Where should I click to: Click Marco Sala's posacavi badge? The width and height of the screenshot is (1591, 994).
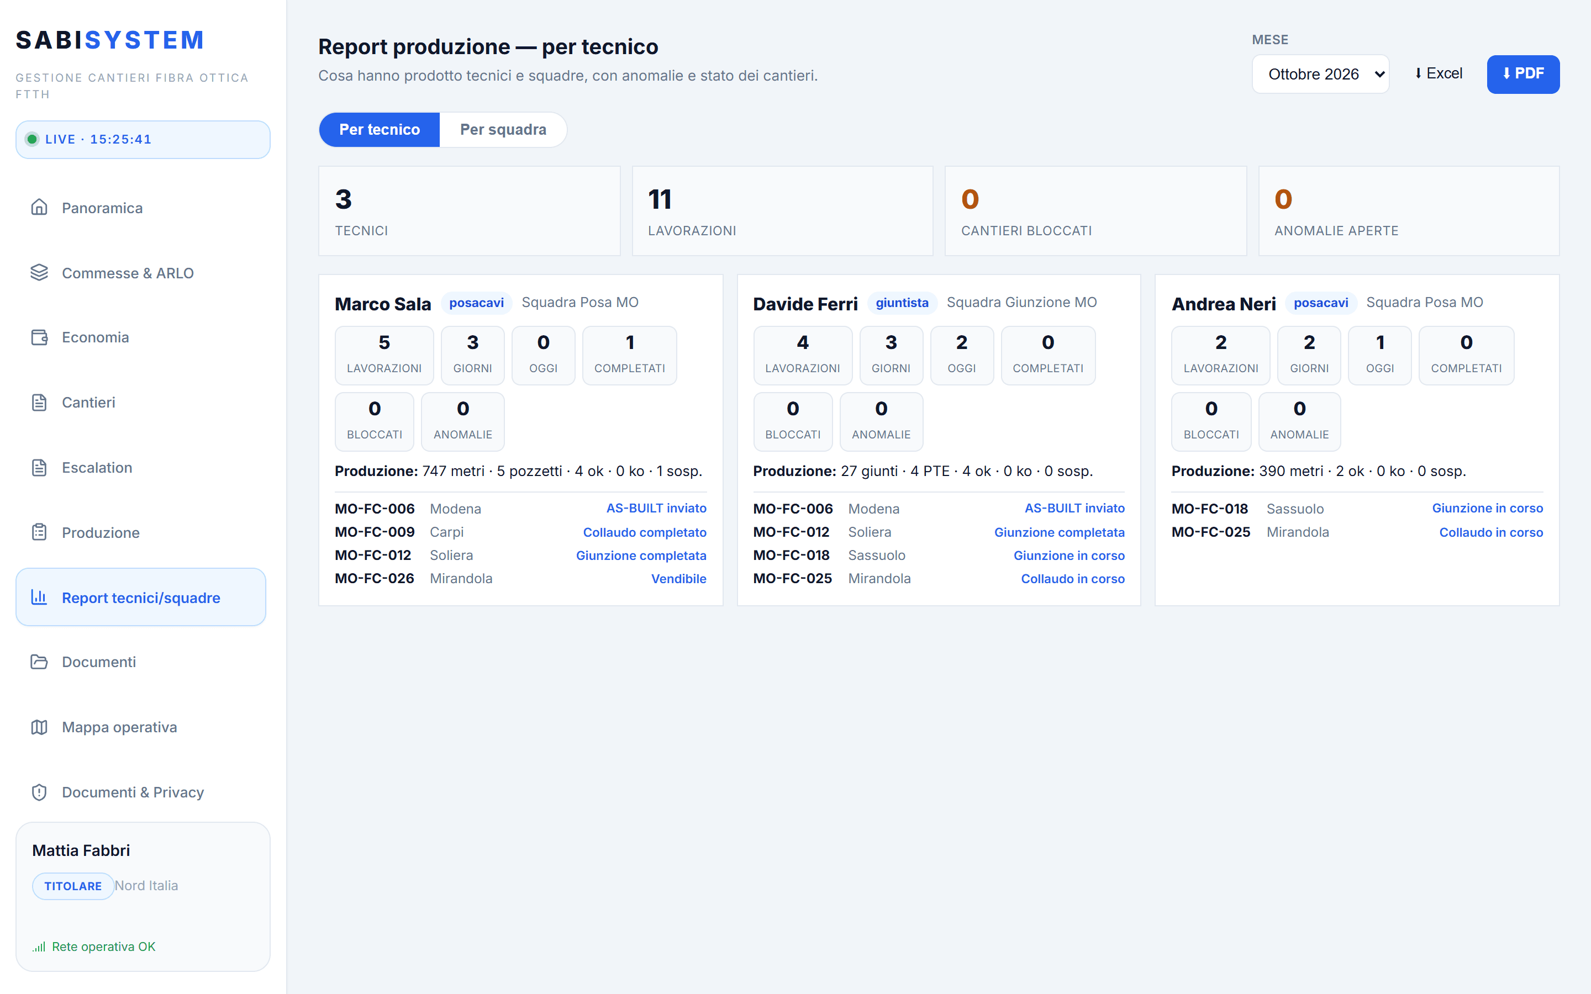476,303
